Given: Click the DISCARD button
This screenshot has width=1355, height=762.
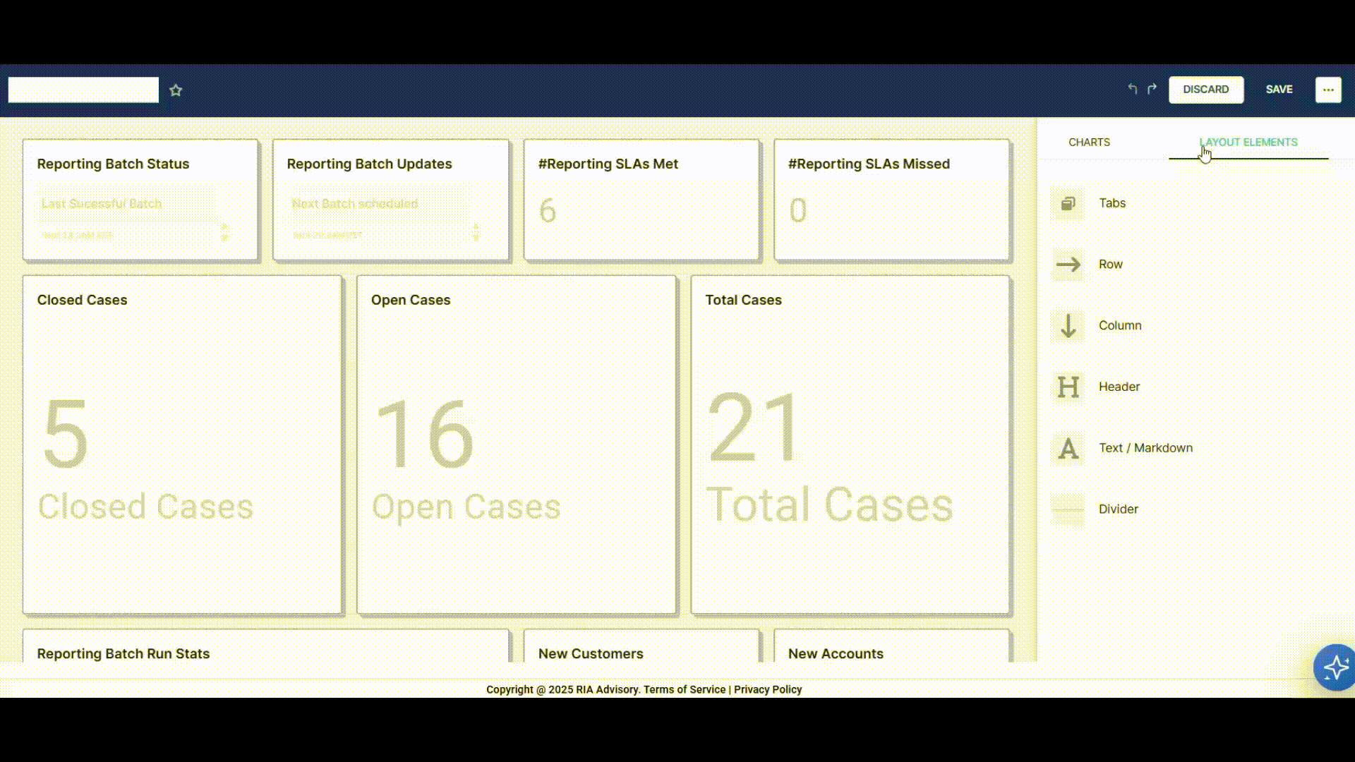Looking at the screenshot, I should click(x=1205, y=90).
